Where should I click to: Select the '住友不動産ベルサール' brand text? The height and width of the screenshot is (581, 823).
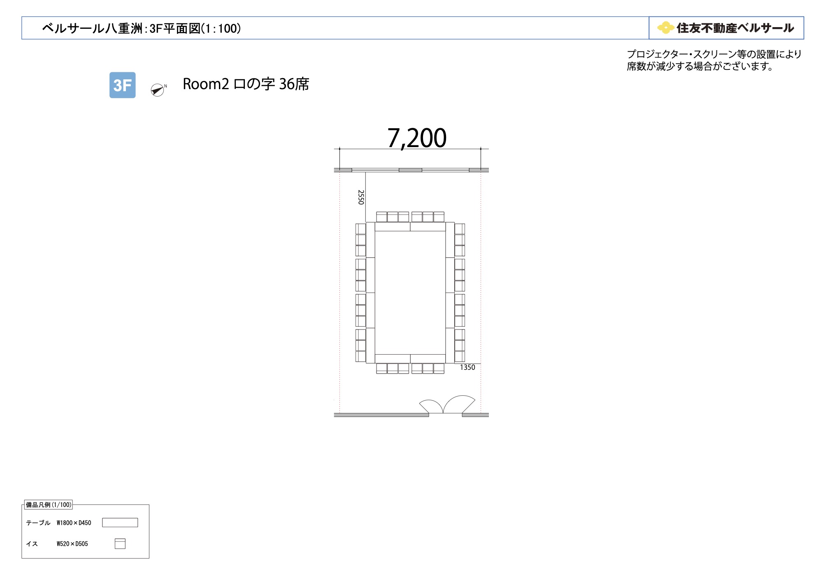coord(735,28)
